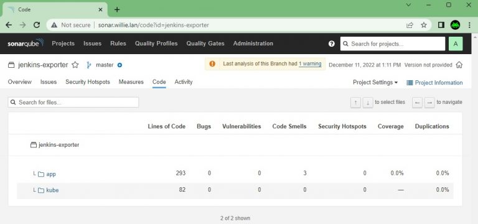Click the up arrow select files key

356,103
